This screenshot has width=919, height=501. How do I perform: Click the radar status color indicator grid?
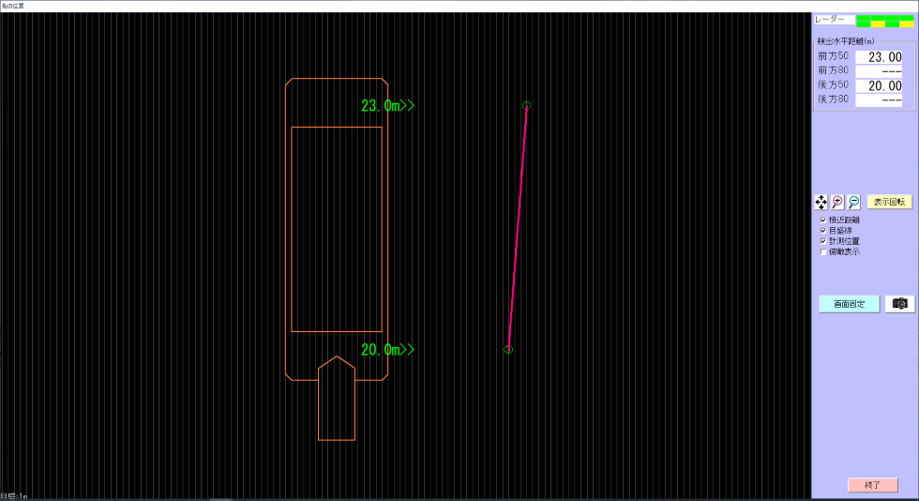885,22
